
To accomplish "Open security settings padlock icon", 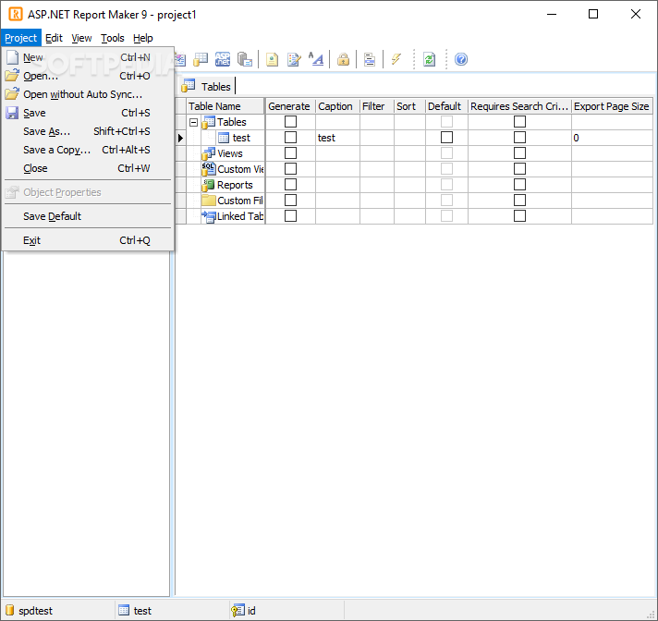I will pos(343,59).
